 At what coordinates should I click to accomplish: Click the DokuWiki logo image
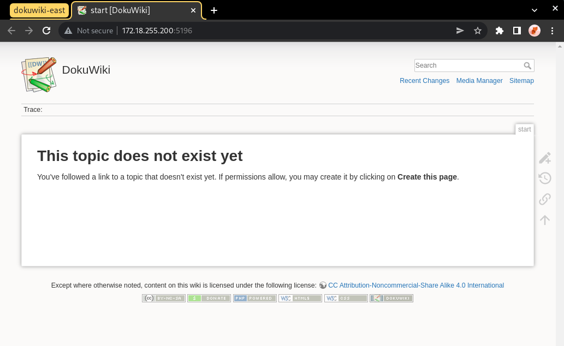(x=39, y=74)
